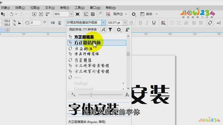
Task: Select the 方正舒体 font
Action: click(97, 48)
